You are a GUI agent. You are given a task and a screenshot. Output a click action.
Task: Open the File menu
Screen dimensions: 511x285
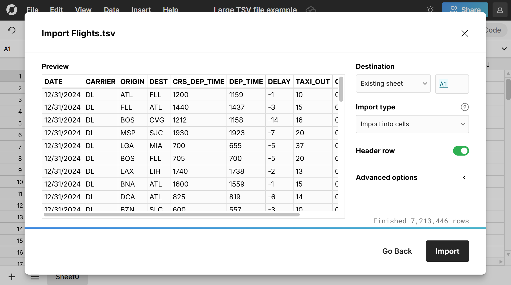[32, 10]
